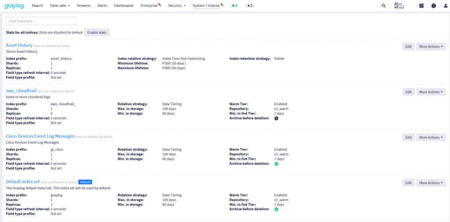Click the notification bell badge showing 2
This screenshot has height=222, width=450.
tap(250, 5)
